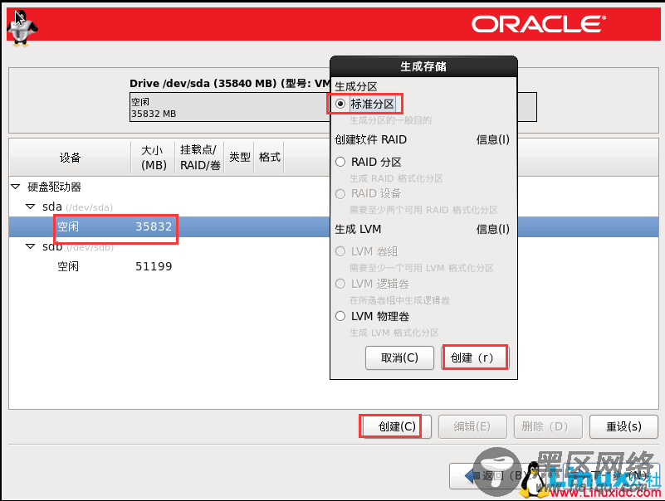Select the LVM 卷组 radio option
The height and width of the screenshot is (501, 665).
pos(340,251)
